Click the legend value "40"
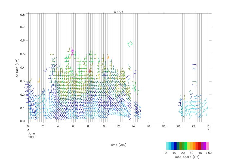The width and height of the screenshot is (225, 166). pyautogui.click(x=200, y=153)
